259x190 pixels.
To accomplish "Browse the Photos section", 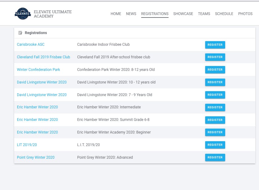I will coord(245,14).
